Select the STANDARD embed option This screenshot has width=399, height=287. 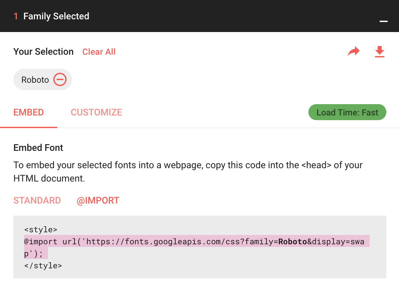37,201
